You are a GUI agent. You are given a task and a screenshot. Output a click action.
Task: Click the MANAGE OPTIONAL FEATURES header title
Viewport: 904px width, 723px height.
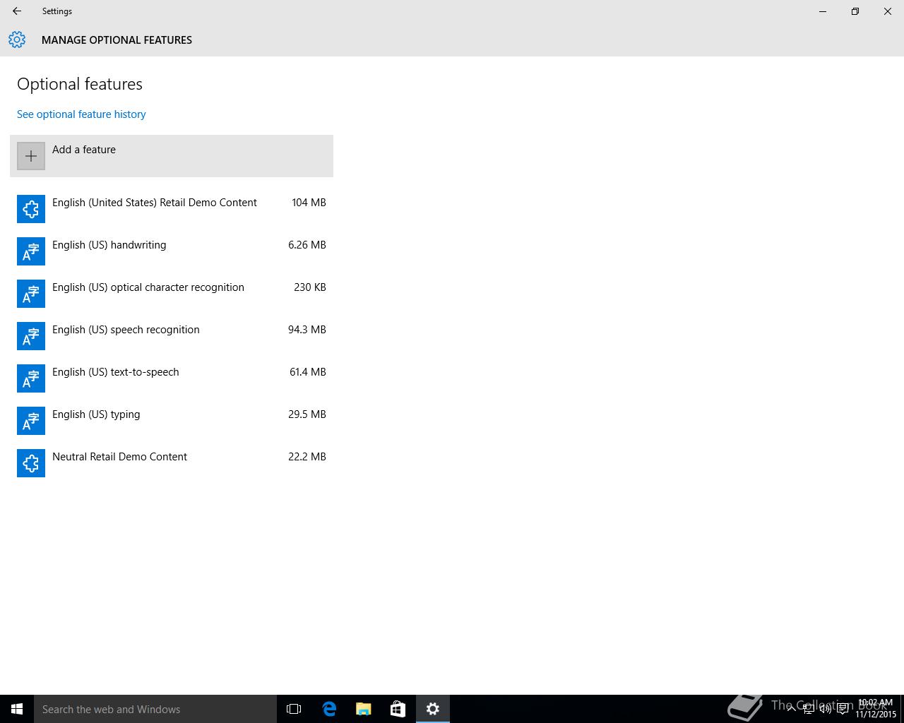[117, 40]
